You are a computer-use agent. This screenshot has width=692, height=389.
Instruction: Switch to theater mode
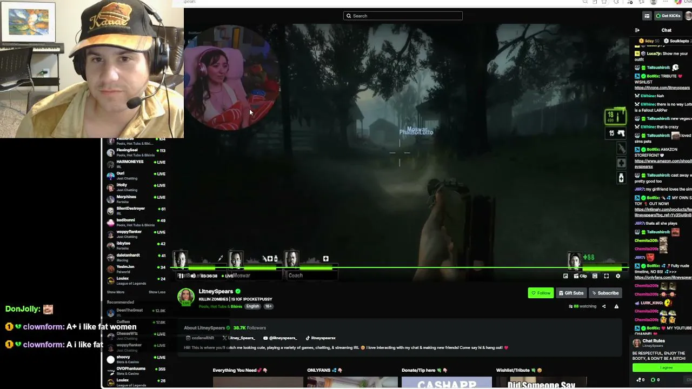pos(595,276)
